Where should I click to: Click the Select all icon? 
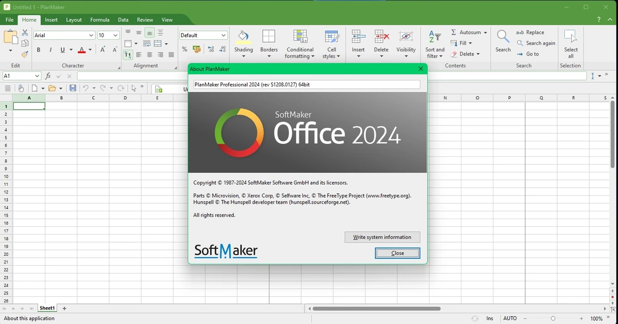click(571, 37)
